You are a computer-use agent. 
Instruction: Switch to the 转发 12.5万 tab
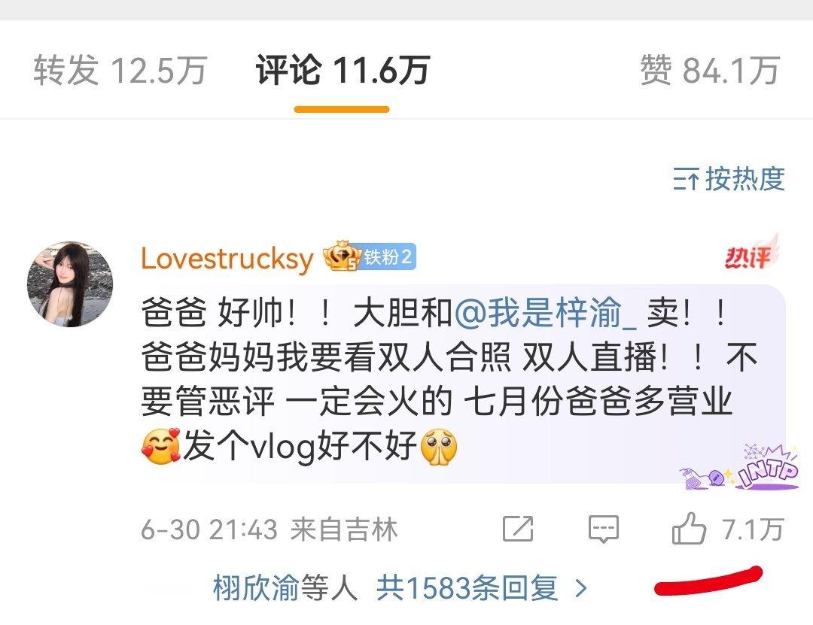120,70
